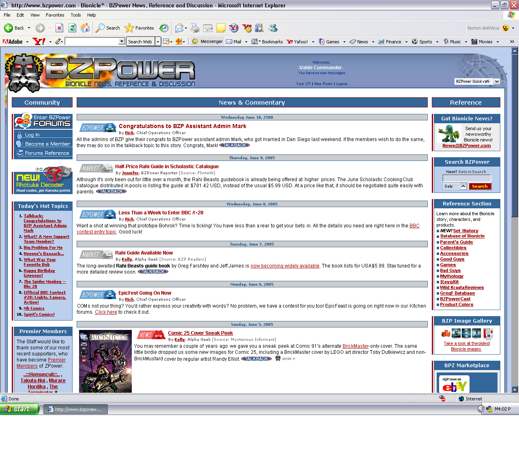Expand the Yahoo Sports dropdown
The width and height of the screenshot is (519, 458).
[x=437, y=42]
